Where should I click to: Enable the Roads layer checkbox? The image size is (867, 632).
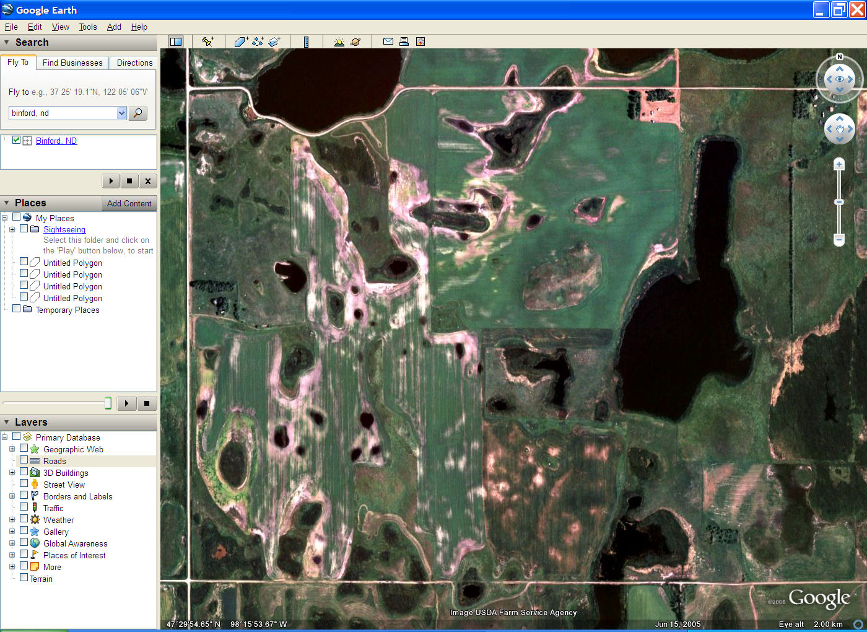click(x=24, y=460)
